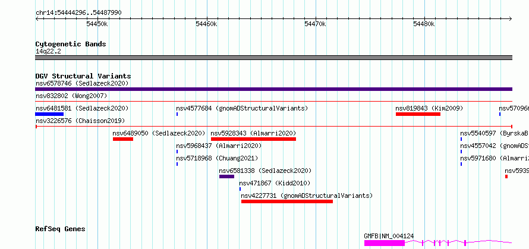This screenshot has width=529, height=249.
Task: Click the nsv6481581 (Sedlazeck2020) label
Action: 82,108
